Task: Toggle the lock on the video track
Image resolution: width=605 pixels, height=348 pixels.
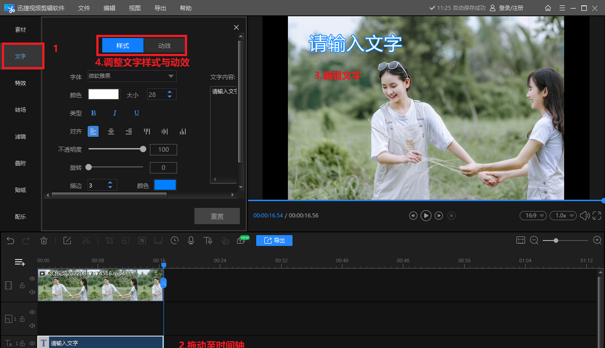Action: [x=22, y=285]
